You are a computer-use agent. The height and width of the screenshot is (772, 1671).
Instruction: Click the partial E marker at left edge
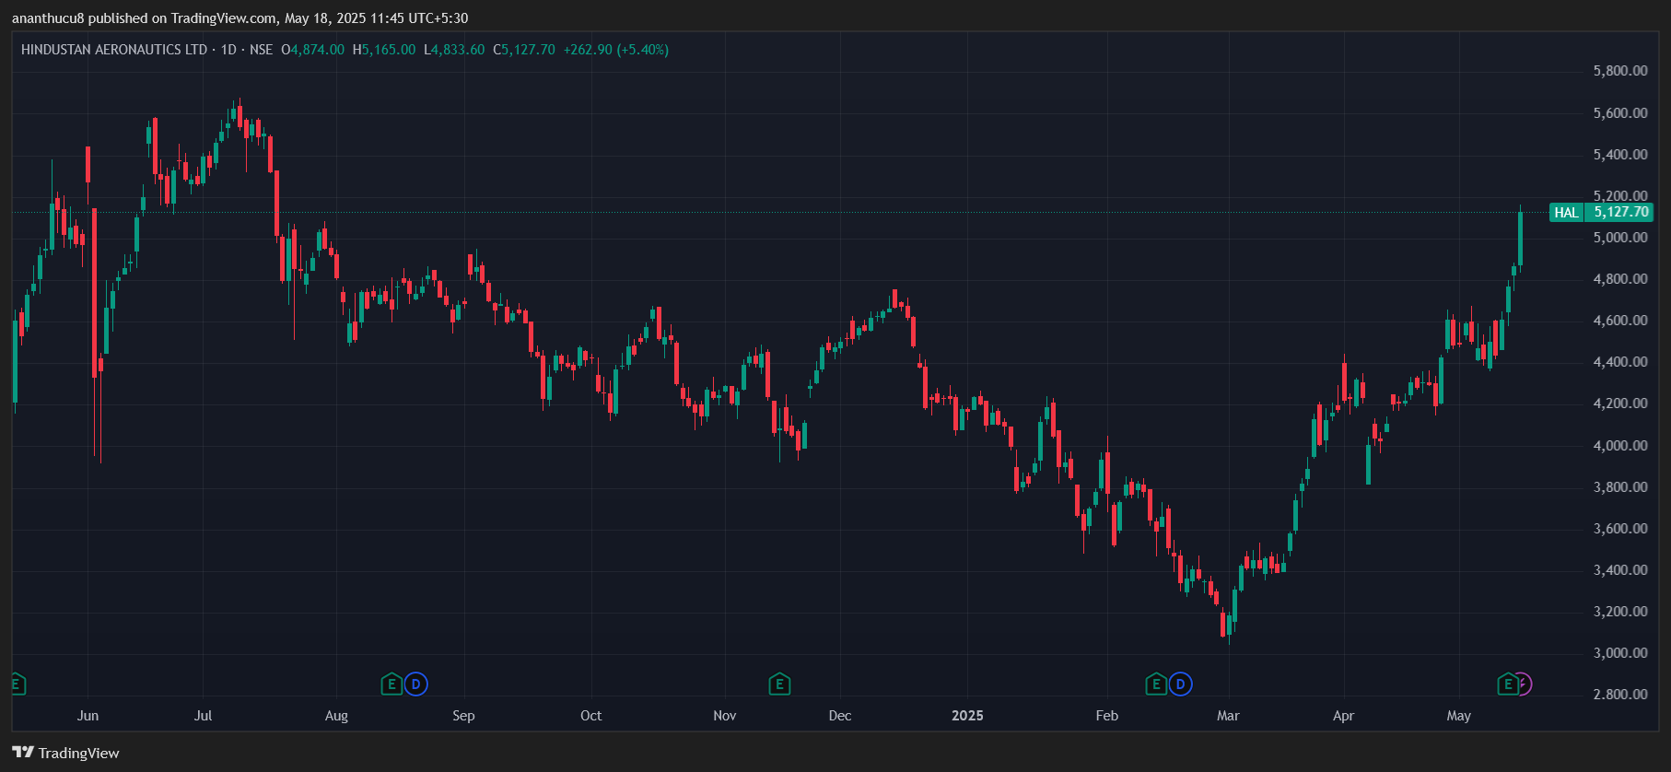click(17, 684)
